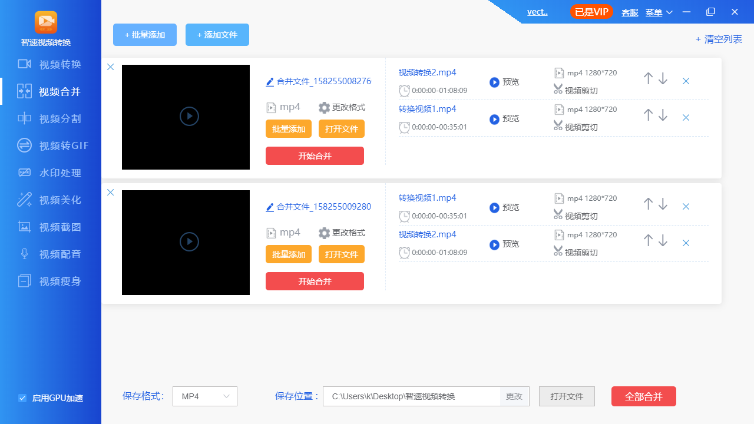Click pencil icon to rename 合并文件_158255008276
Viewport: 754px width, 424px height.
tap(270, 82)
